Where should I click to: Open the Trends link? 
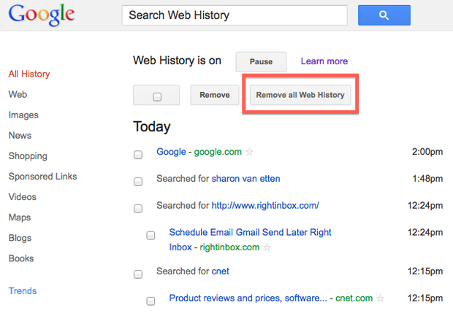point(23,290)
